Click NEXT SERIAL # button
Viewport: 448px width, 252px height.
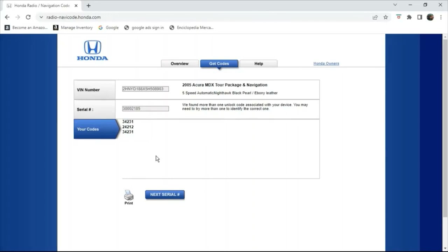165,195
